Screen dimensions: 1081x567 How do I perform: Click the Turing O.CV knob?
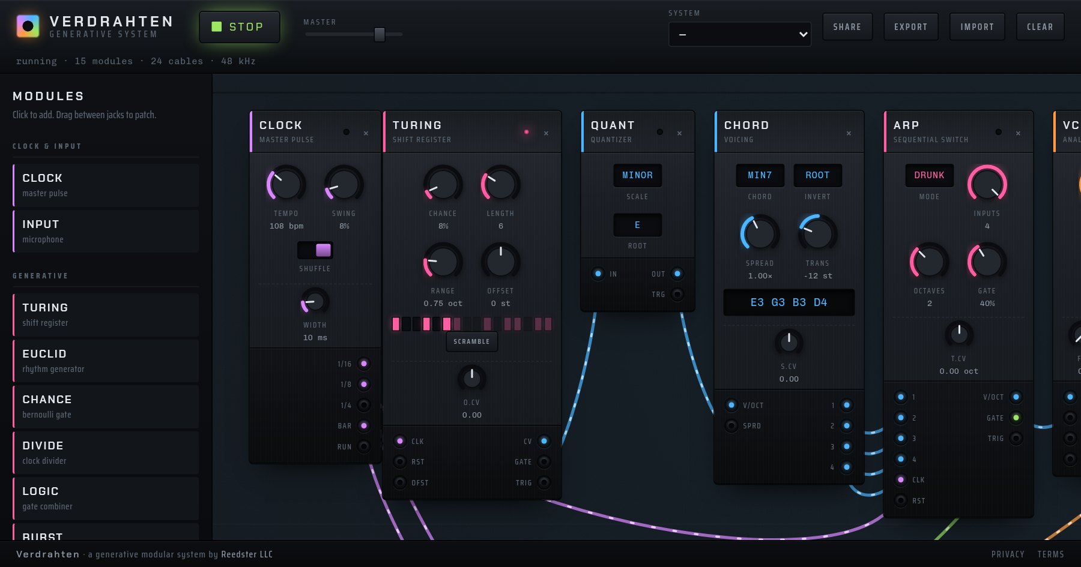(471, 378)
